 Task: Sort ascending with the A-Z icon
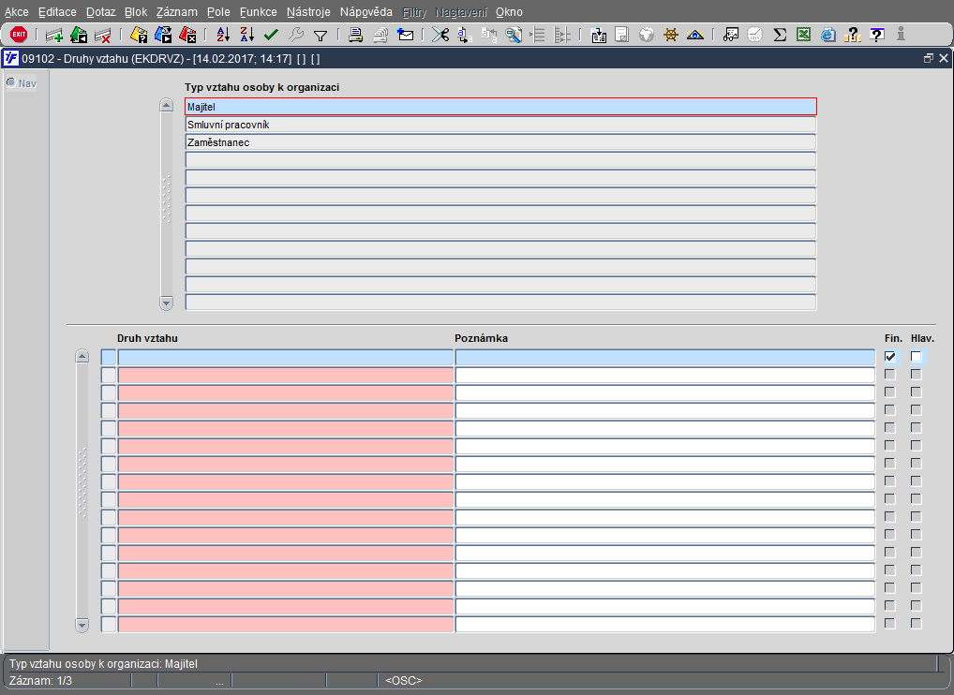[222, 35]
